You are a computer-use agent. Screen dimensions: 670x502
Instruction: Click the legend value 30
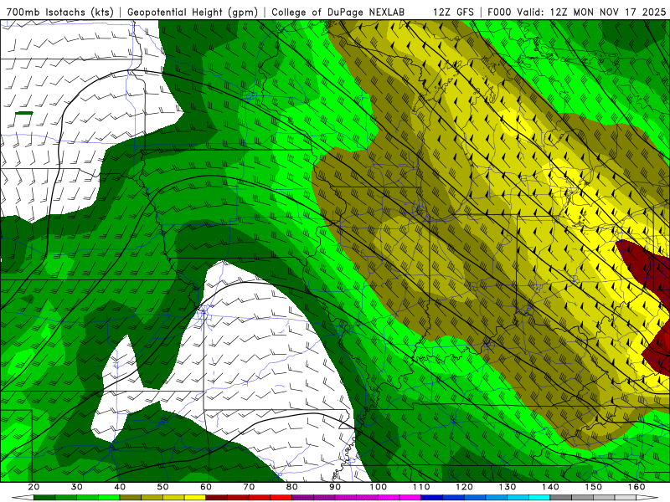77,487
